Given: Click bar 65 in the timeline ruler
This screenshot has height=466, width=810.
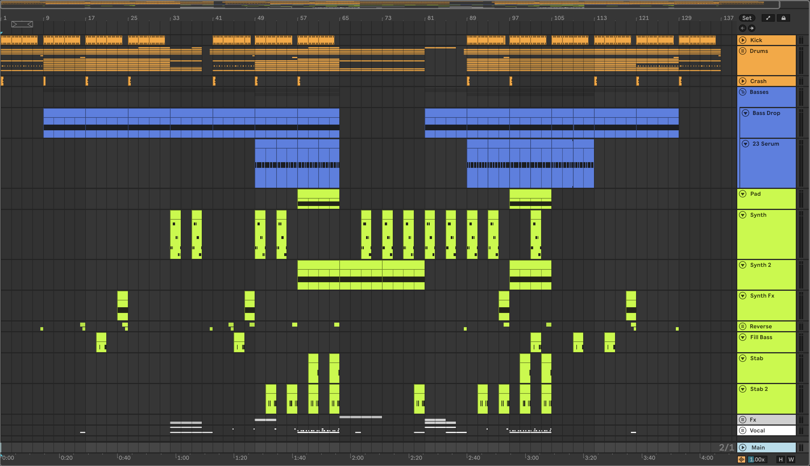Looking at the screenshot, I should pyautogui.click(x=345, y=18).
